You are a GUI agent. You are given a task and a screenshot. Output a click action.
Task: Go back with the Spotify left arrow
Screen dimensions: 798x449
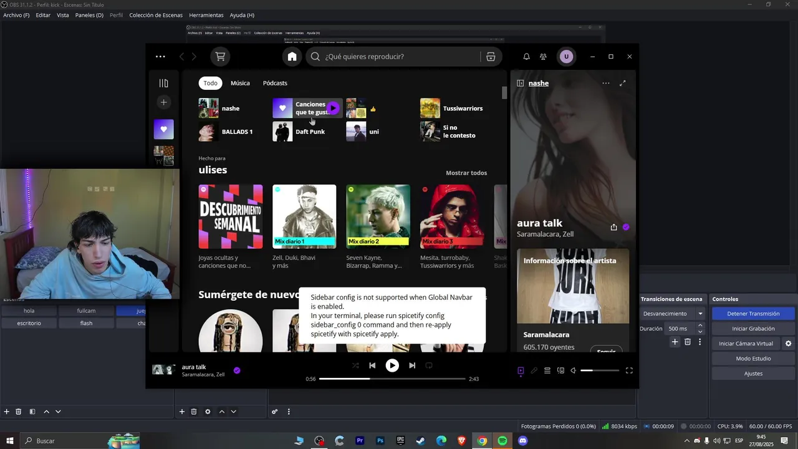181,57
